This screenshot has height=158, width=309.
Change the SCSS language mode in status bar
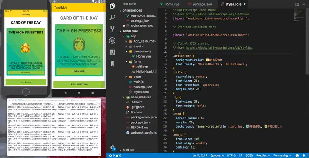click(249, 155)
